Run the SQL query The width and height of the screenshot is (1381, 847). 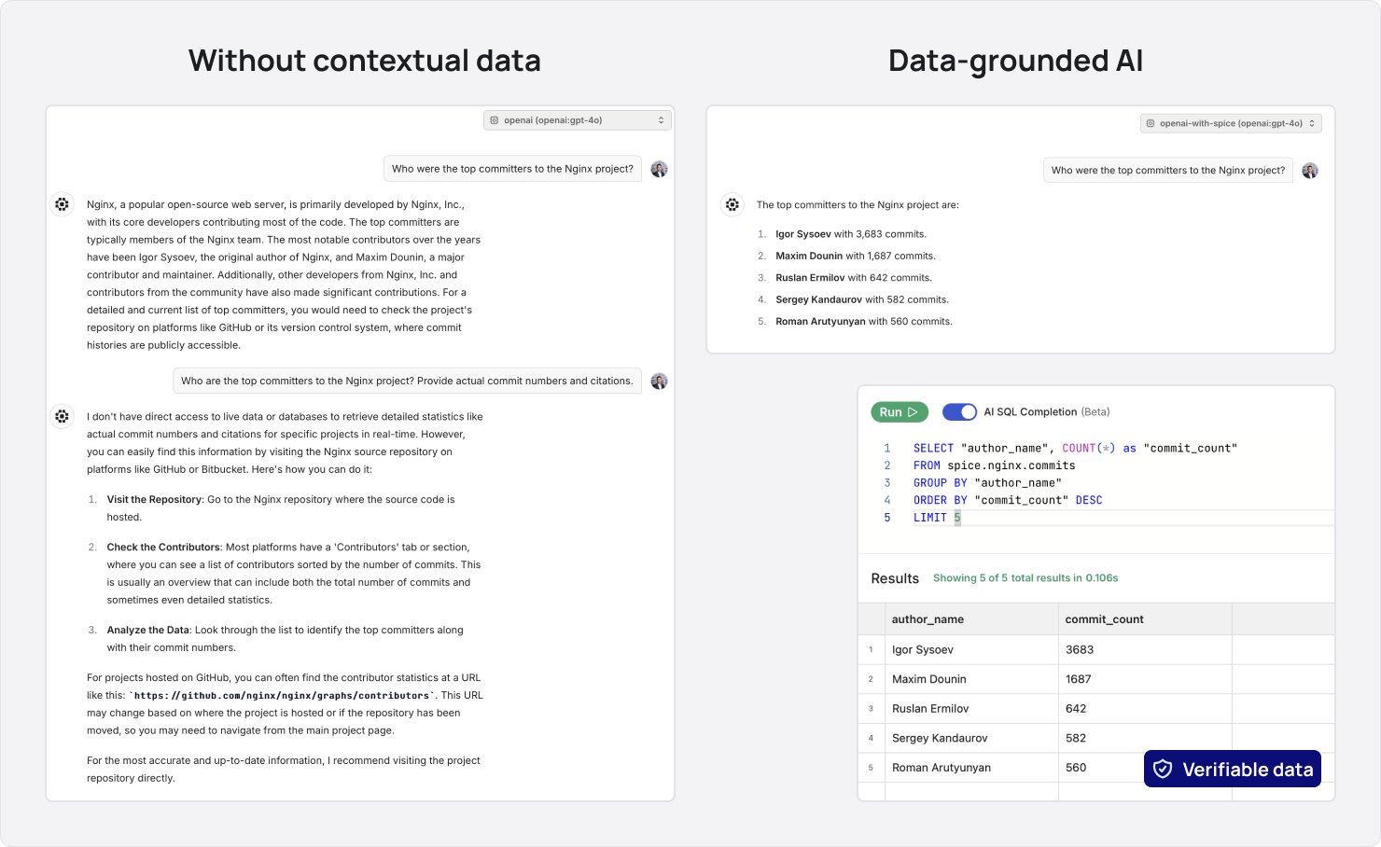click(x=899, y=411)
